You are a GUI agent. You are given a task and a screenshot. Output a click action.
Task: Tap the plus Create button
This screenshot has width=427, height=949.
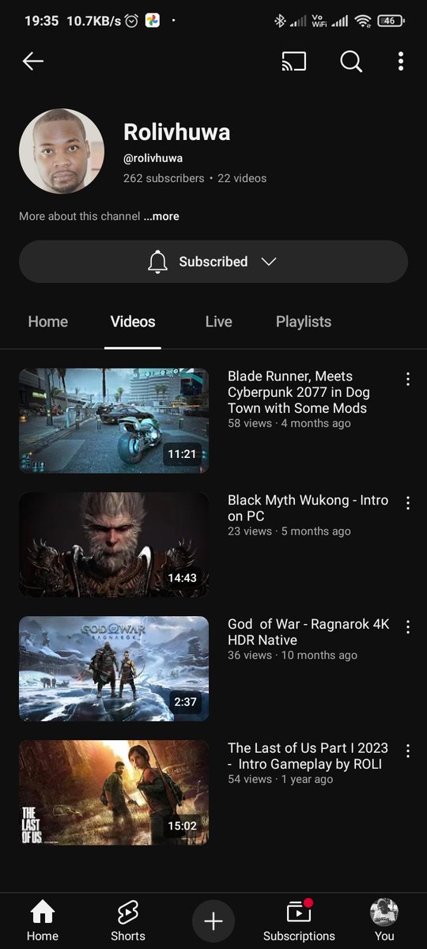213,921
